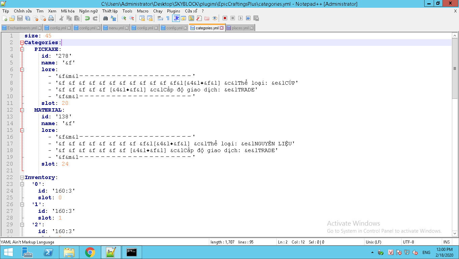Run macro multiple times icon
Image resolution: width=459 pixels, height=259 pixels.
pyautogui.click(x=248, y=18)
